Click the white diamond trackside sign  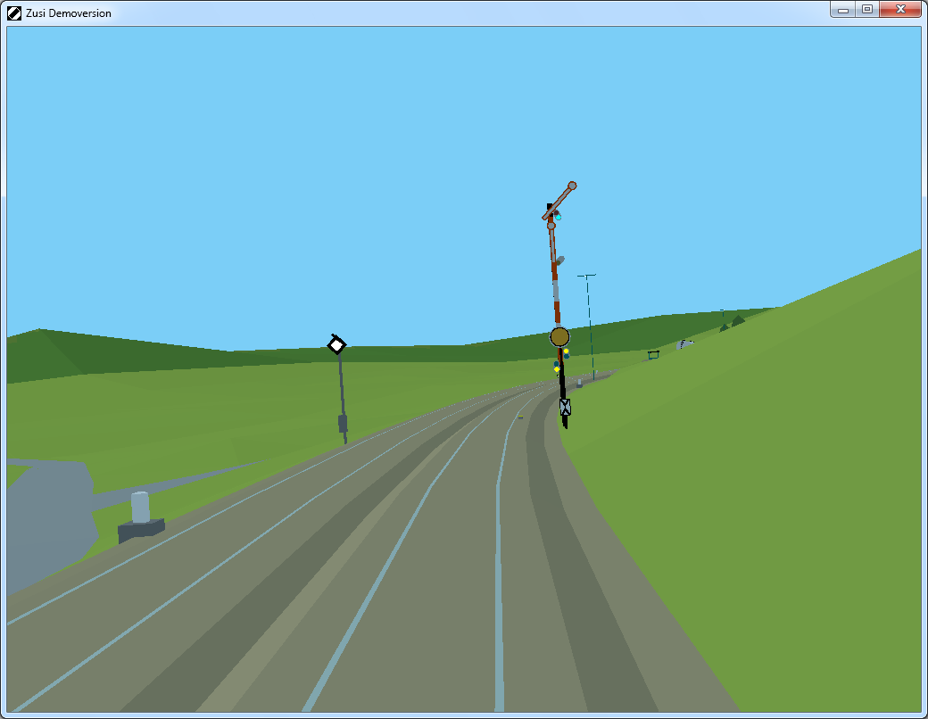(x=336, y=344)
